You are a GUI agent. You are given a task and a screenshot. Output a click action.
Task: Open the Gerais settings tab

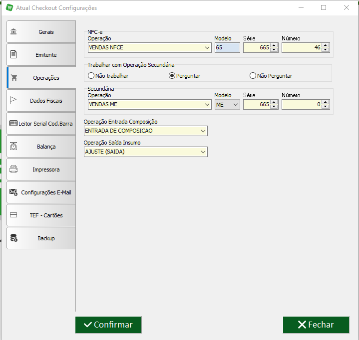tap(41, 31)
